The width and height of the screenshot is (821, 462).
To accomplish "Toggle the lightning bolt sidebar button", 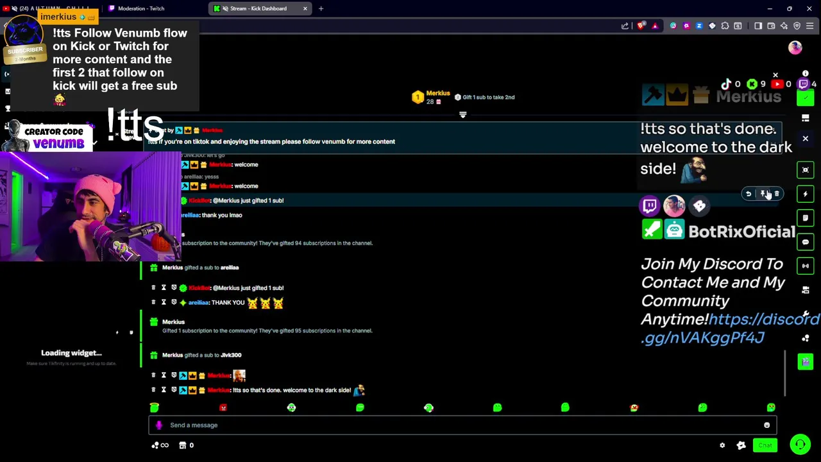I will tap(806, 194).
